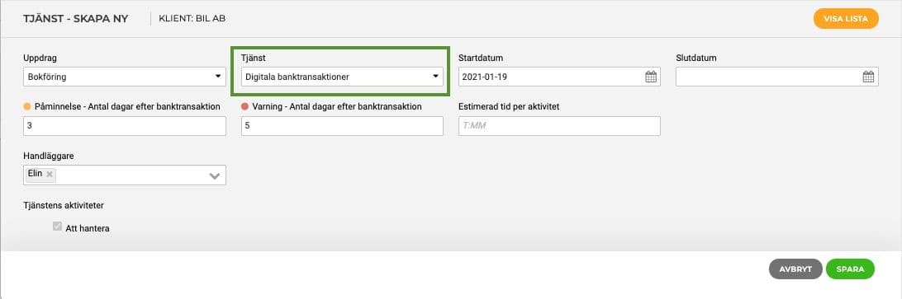Screen dimensions: 902x299
Task: Click the red Varning indicator dot
Action: click(x=244, y=107)
